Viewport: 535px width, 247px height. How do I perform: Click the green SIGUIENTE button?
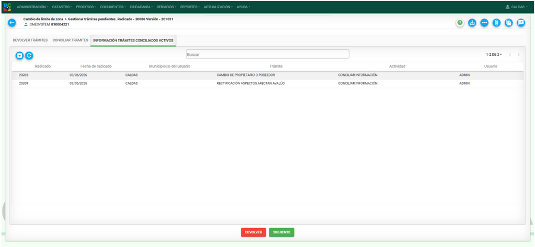[x=282, y=232]
